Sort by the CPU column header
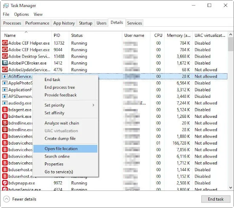The height and width of the screenshot is (208, 234). click(x=157, y=35)
